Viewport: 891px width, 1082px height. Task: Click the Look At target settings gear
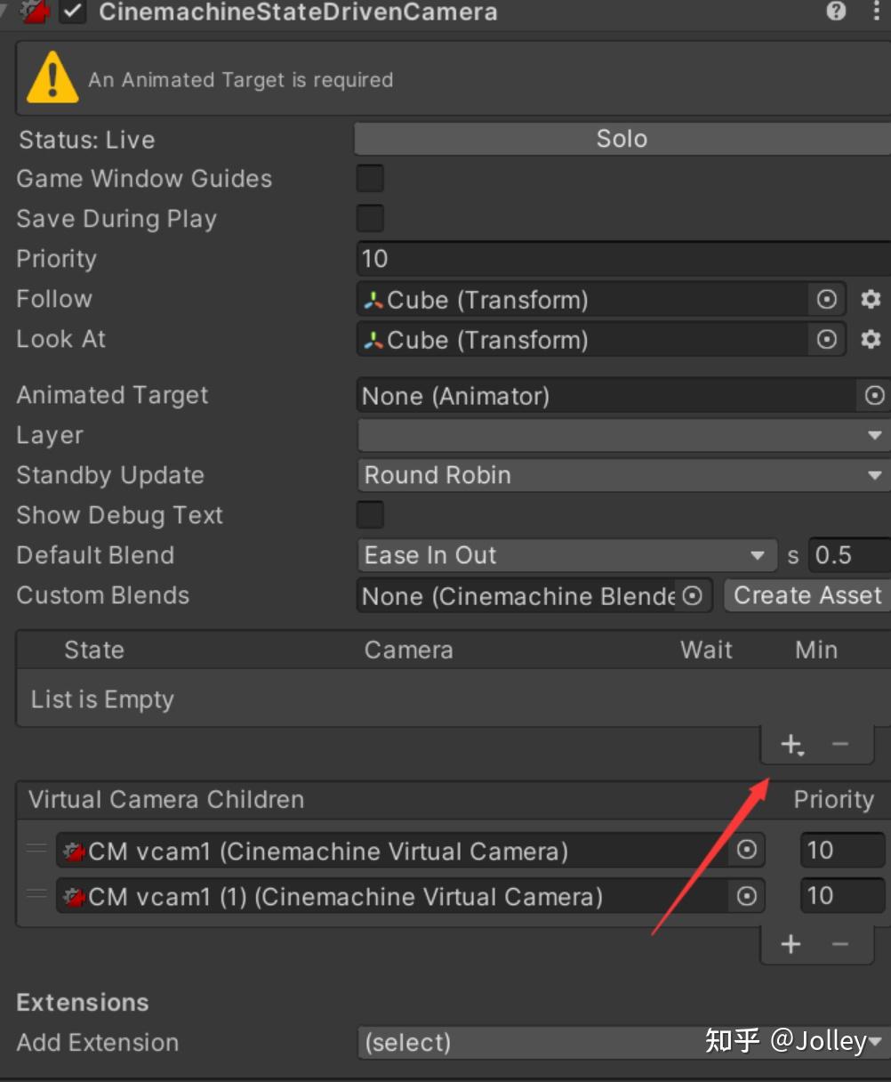point(871,339)
